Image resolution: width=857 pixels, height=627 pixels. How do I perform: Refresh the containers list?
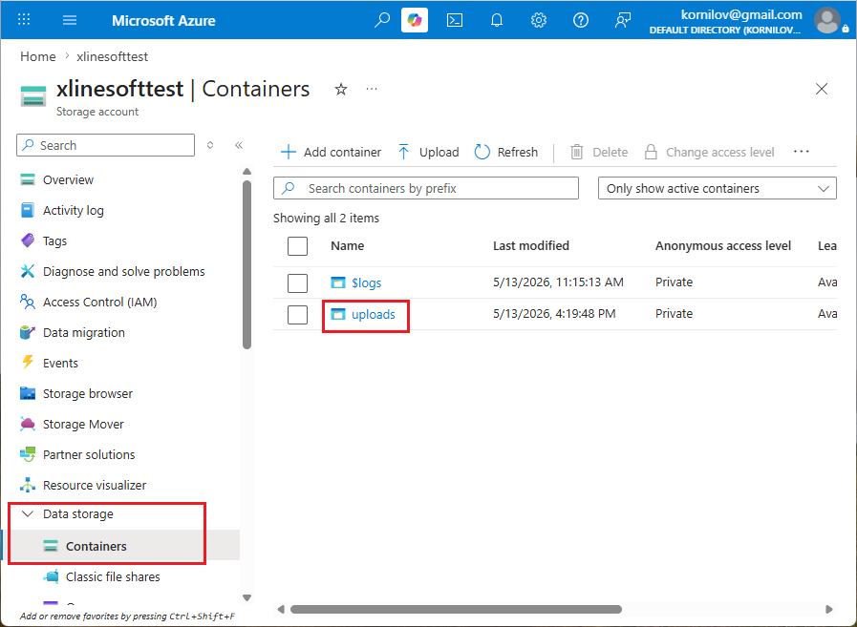(506, 152)
